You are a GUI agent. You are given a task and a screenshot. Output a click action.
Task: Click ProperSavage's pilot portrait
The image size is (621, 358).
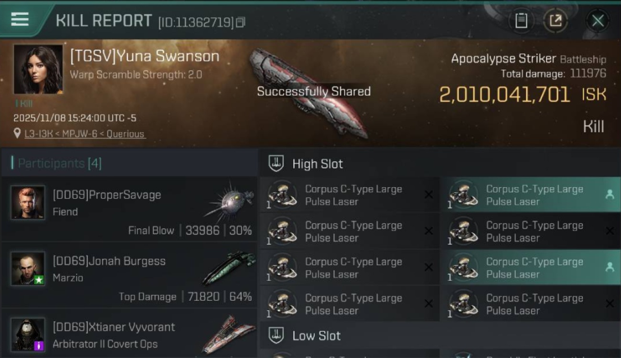click(x=28, y=203)
